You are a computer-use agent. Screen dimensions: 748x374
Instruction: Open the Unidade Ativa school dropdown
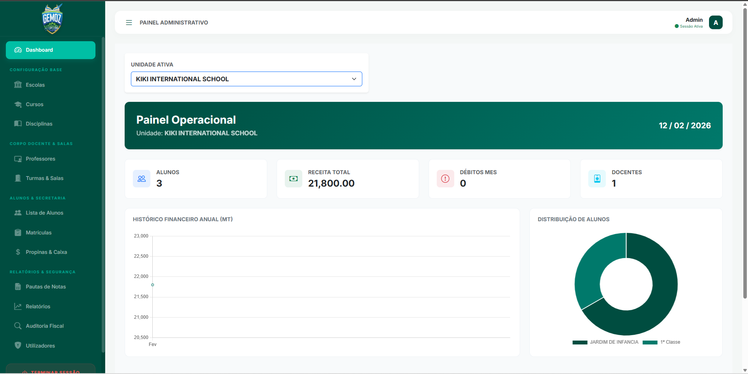tap(246, 79)
